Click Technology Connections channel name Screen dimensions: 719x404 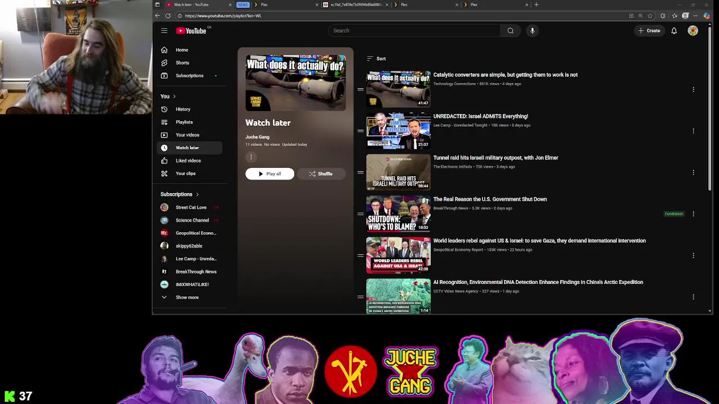pyautogui.click(x=454, y=84)
